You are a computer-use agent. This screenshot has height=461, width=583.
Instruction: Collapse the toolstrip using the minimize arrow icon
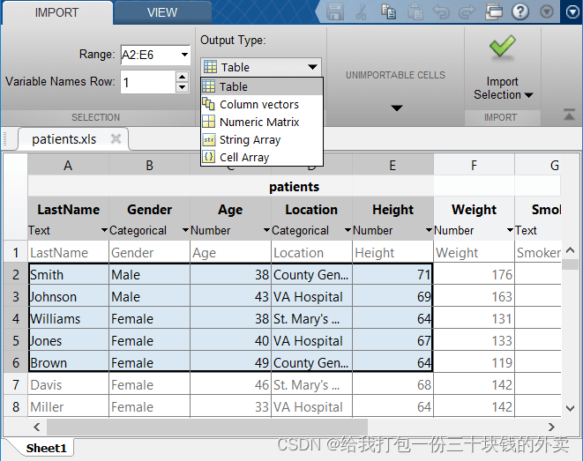(569, 114)
